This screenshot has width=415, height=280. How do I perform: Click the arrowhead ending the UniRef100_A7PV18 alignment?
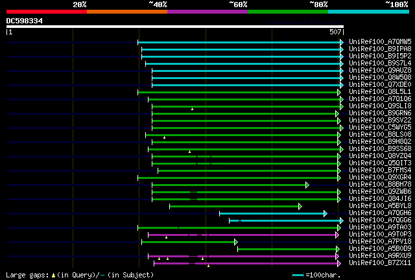236,242
